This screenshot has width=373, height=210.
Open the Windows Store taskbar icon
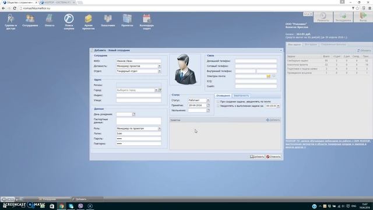(x=52, y=206)
